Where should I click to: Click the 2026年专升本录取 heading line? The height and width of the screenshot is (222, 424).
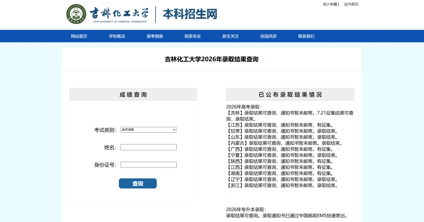coord(246,209)
